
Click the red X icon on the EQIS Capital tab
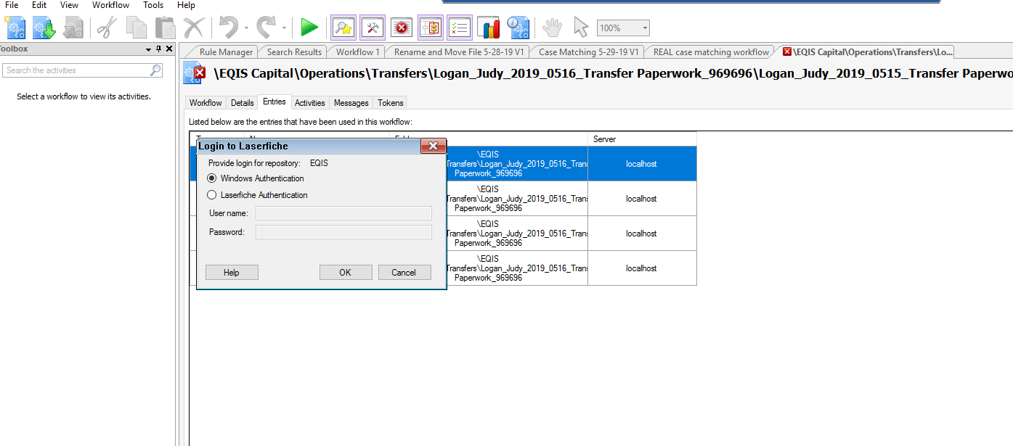tap(787, 52)
